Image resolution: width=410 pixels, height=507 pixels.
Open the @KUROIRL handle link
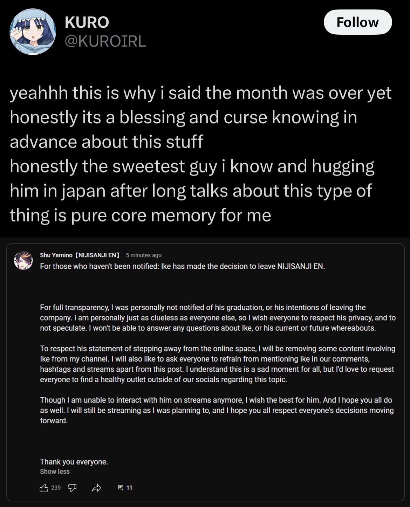tap(105, 41)
